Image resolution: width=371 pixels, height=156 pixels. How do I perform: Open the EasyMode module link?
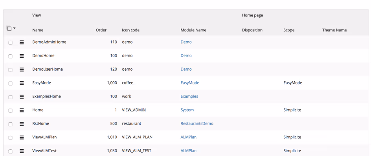[190, 83]
